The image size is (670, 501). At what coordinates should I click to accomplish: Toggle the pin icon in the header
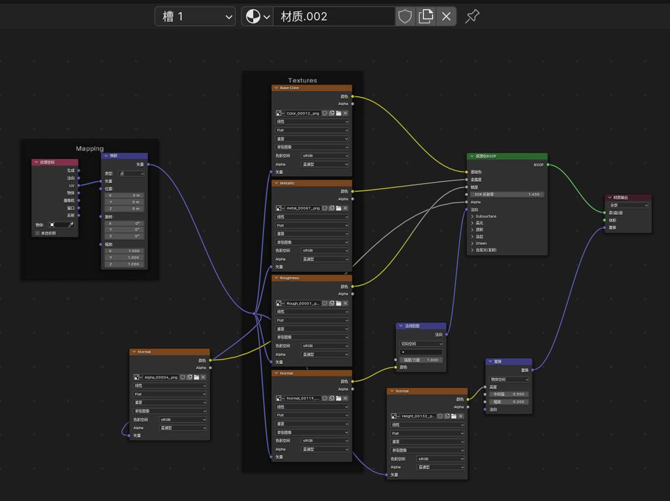(472, 16)
